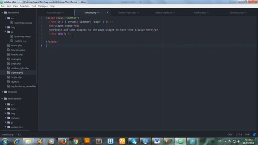Click the Atom icon in the taskbar
The image size is (258, 145).
pyautogui.click(x=181, y=141)
